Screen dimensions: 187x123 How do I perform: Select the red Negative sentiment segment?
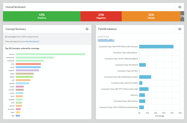pyautogui.click(x=101, y=16)
